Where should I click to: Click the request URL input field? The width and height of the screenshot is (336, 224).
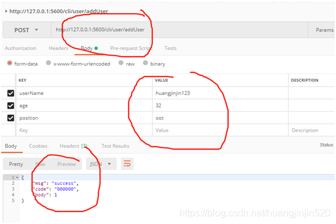(179, 29)
